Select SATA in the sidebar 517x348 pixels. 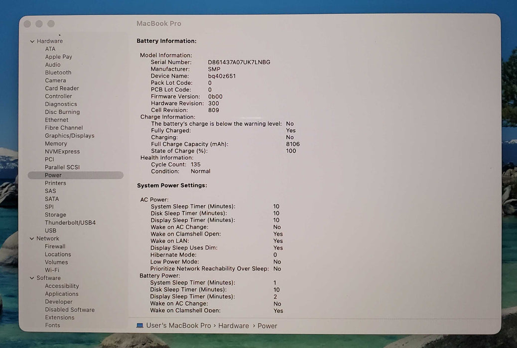52,199
